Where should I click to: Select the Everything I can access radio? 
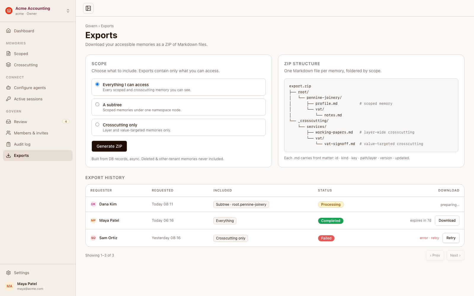97,84
